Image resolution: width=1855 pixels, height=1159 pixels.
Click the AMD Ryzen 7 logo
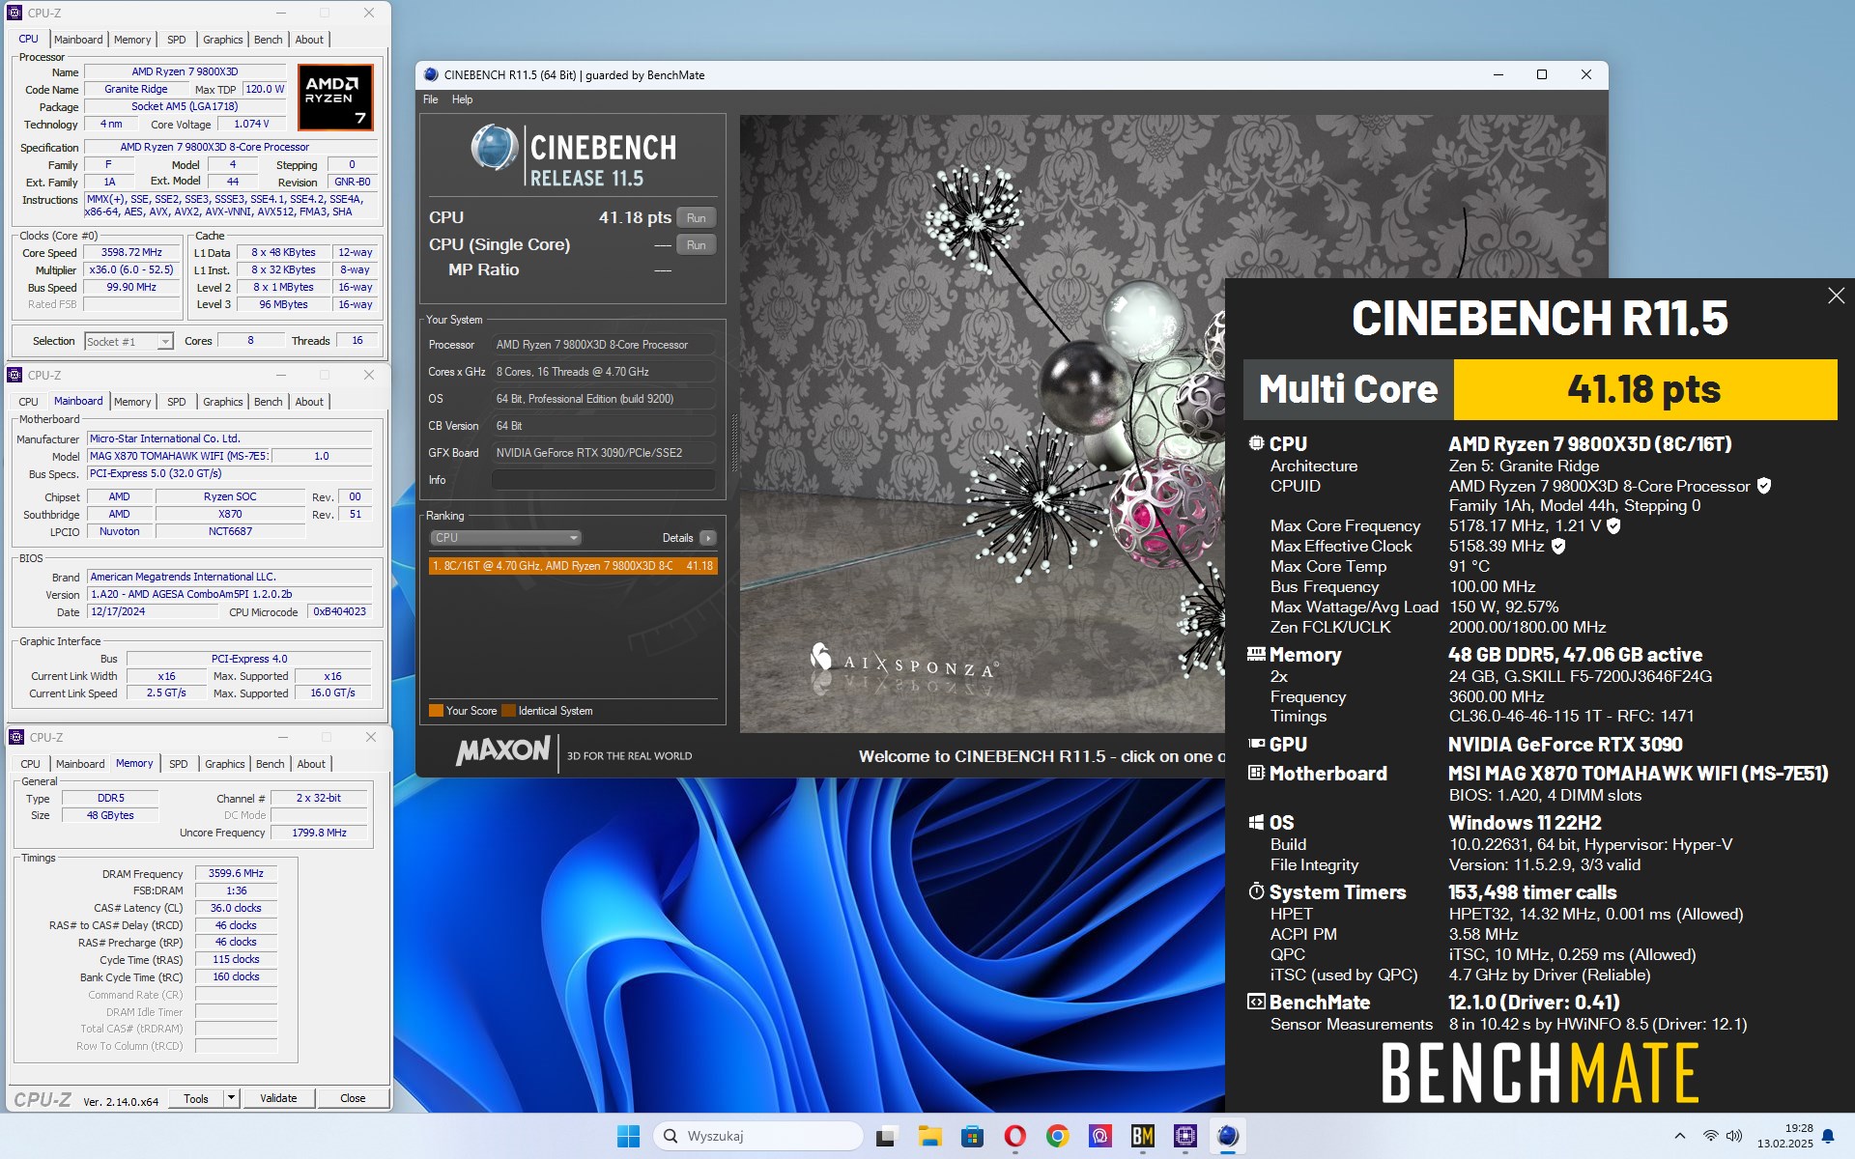pyautogui.click(x=335, y=97)
